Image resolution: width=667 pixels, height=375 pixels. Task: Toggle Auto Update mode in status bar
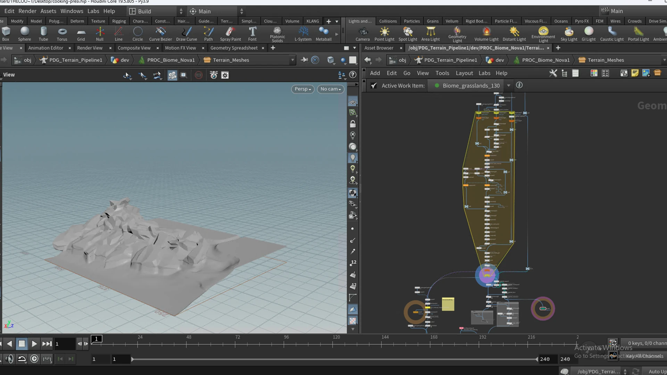[657, 371]
